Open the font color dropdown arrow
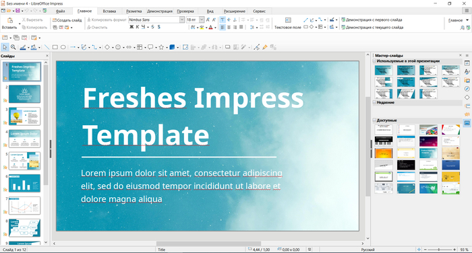The image size is (472, 253). point(215,28)
